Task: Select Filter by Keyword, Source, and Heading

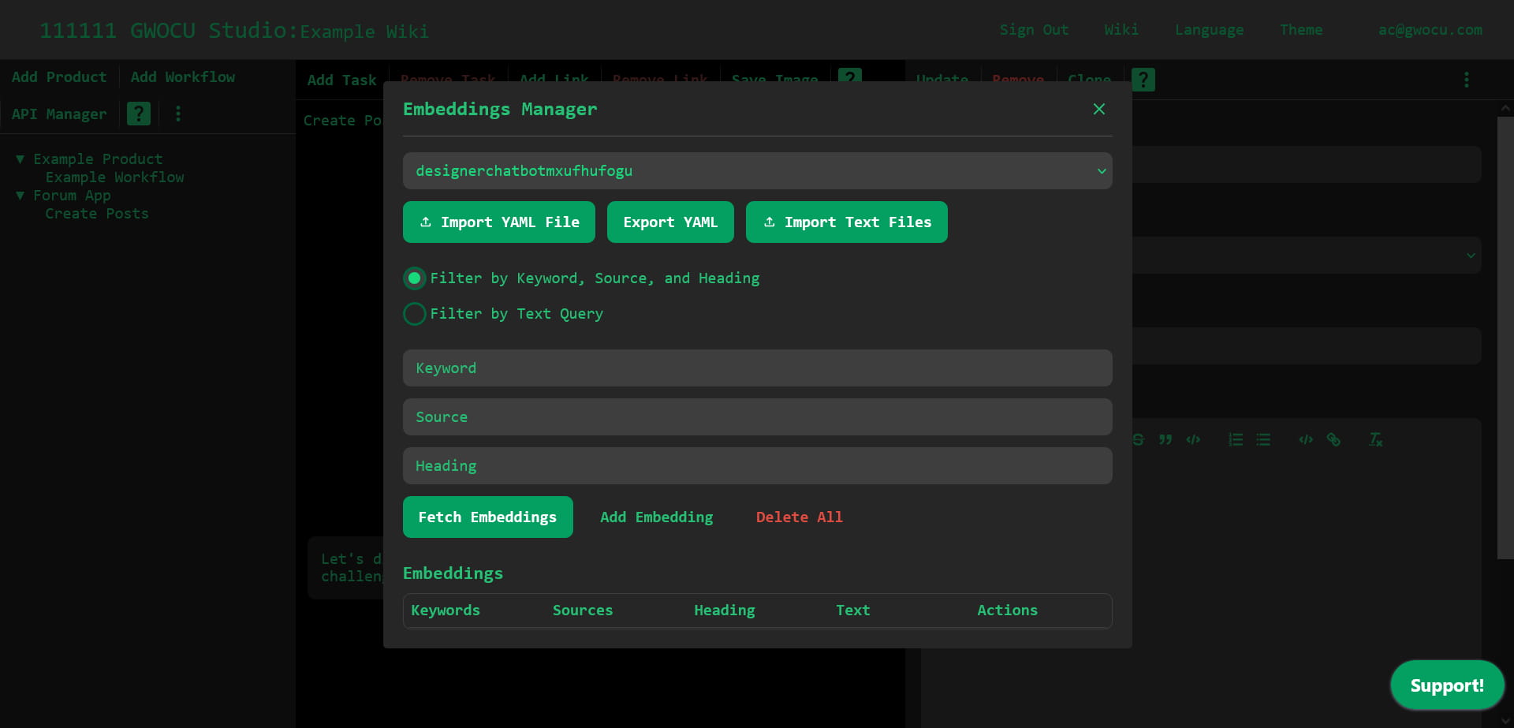Action: coord(415,278)
